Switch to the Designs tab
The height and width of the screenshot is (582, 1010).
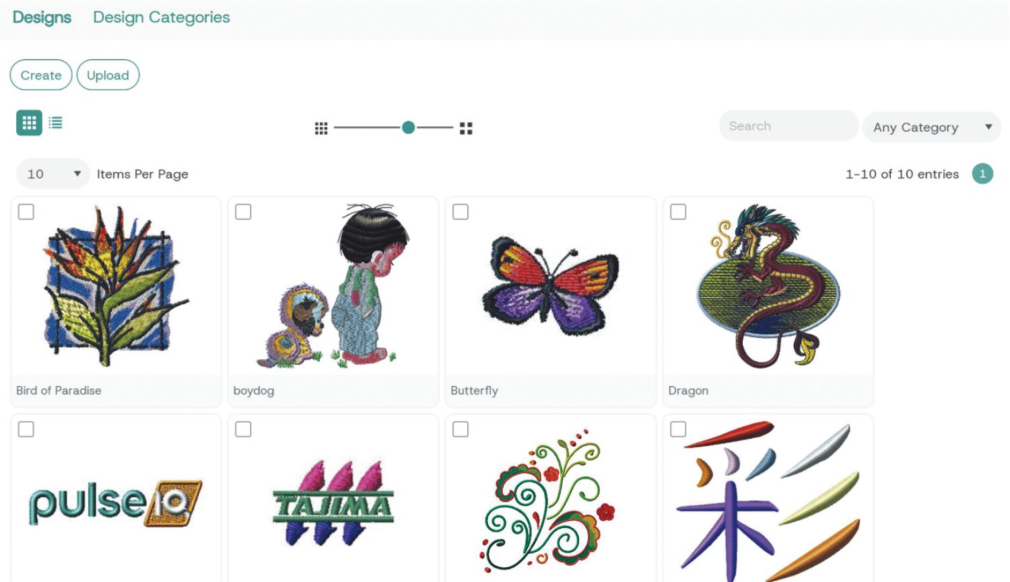(42, 17)
